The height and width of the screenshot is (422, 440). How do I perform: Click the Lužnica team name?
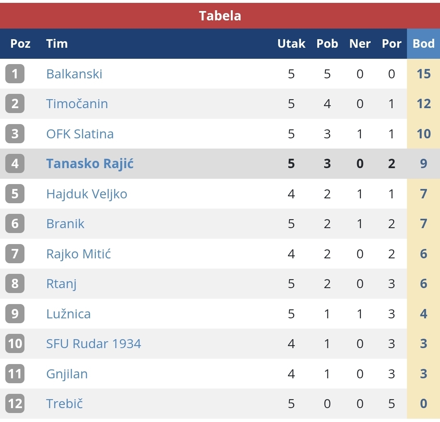(69, 314)
